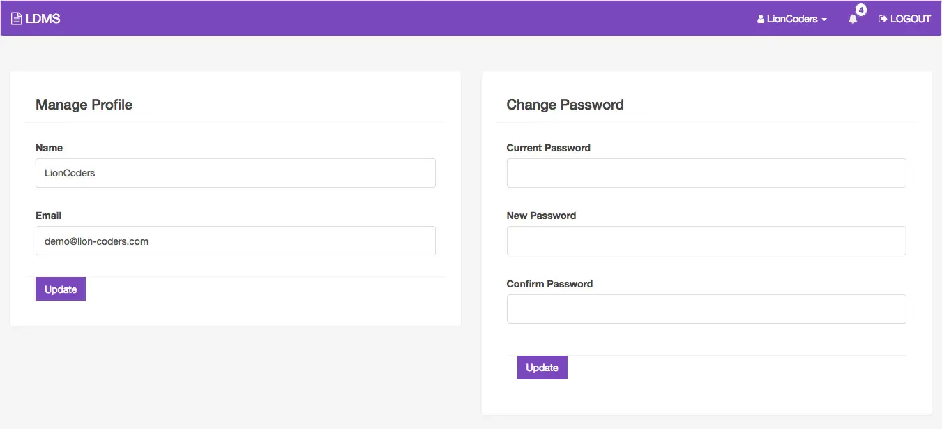Click the logout arrow icon
Viewport: 942px width, 429px height.
pos(883,19)
